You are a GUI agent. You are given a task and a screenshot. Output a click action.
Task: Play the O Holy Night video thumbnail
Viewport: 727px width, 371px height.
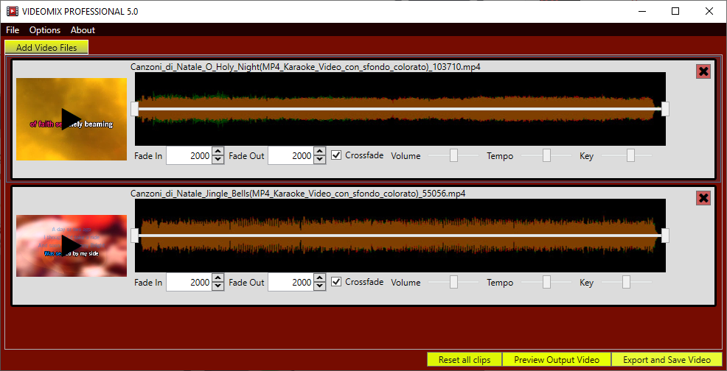(x=72, y=119)
